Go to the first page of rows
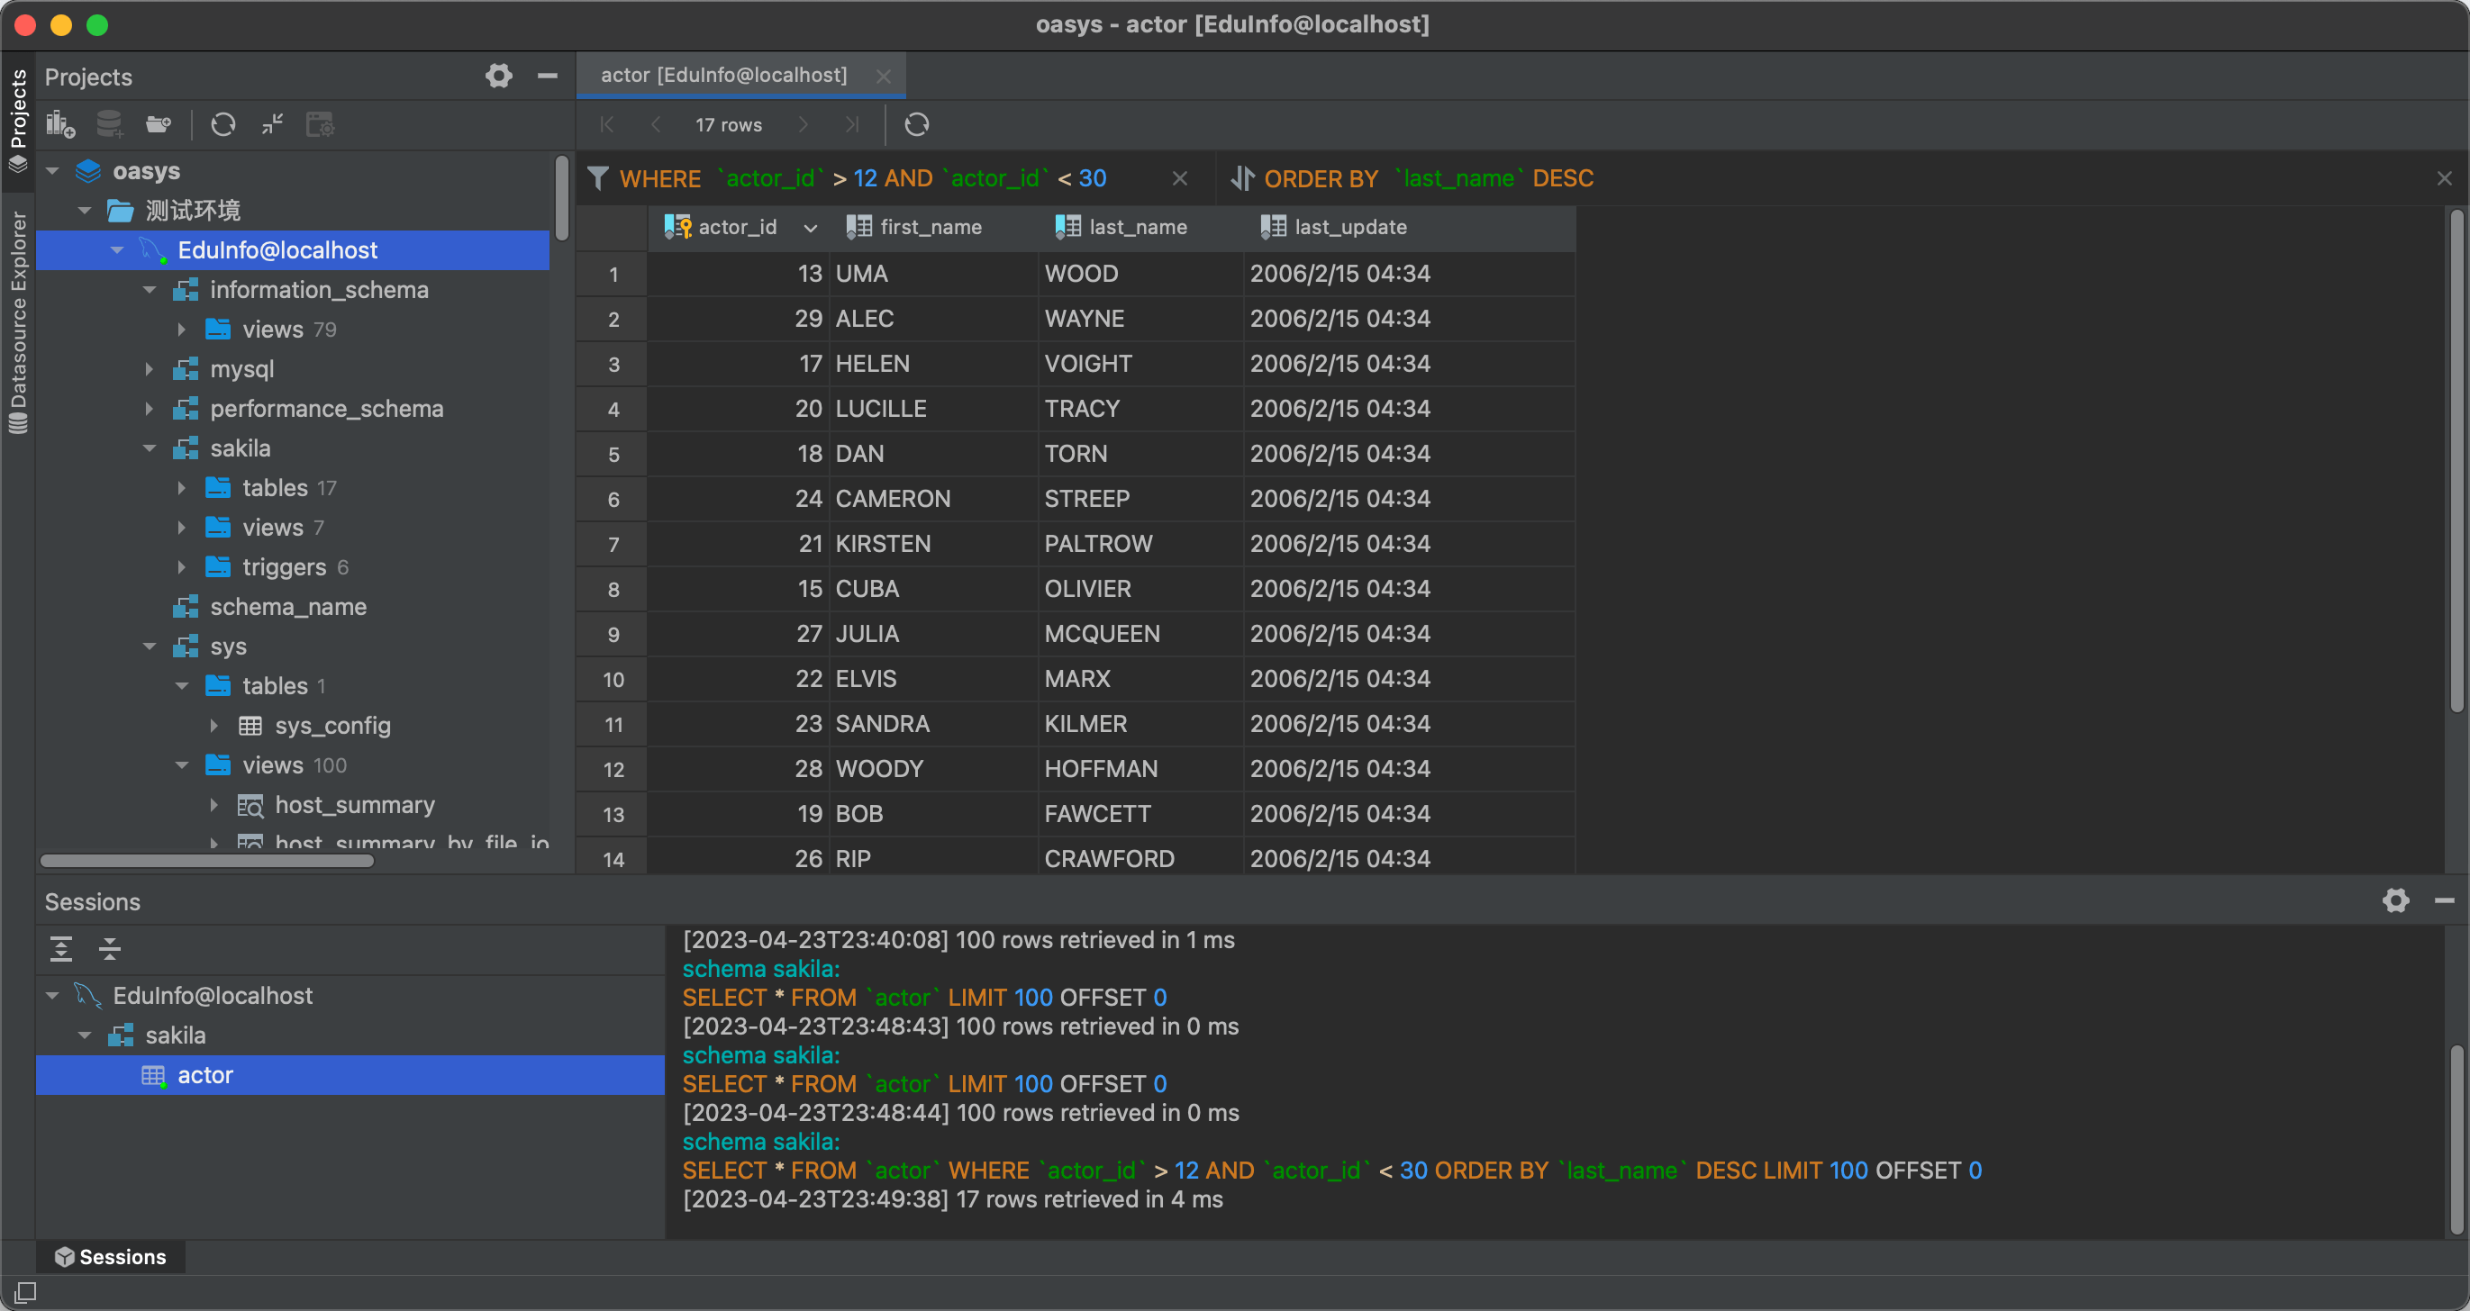The height and width of the screenshot is (1311, 2470). pyautogui.click(x=607, y=124)
